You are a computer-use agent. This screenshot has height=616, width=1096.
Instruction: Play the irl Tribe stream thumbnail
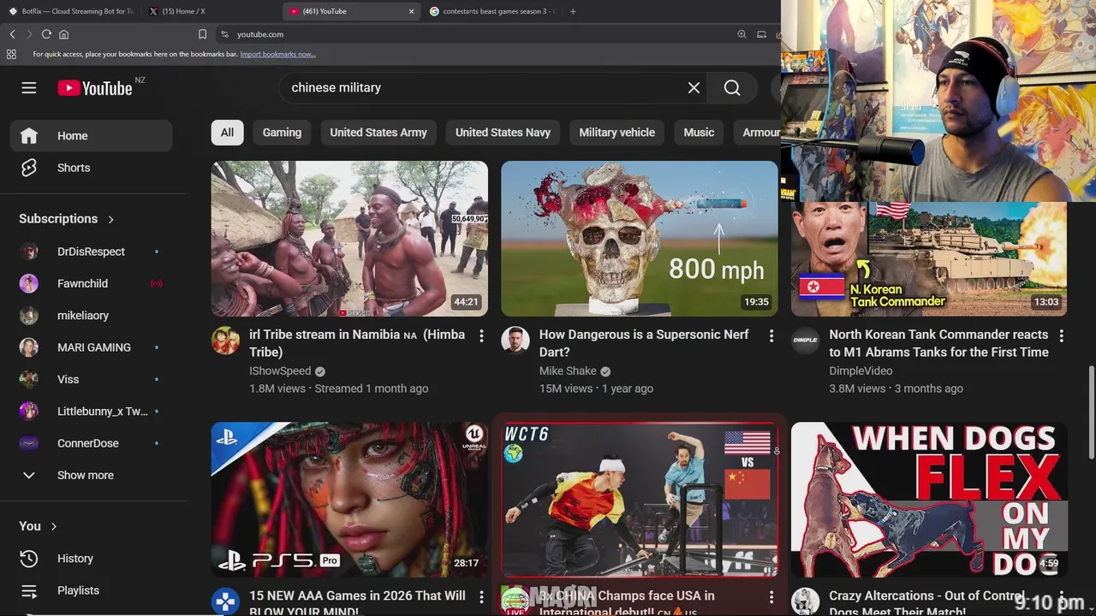(x=349, y=239)
